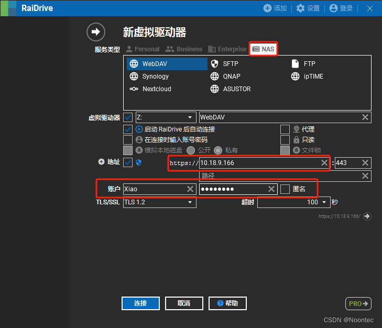This screenshot has width=382, height=328.
Task: Switch to the NAS service tab
Action: [263, 49]
